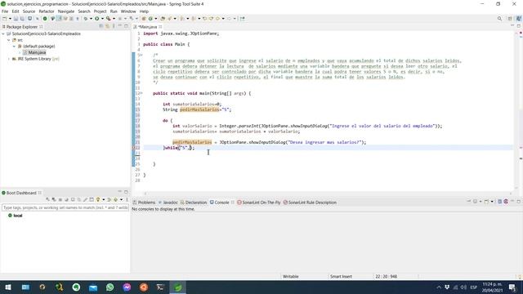Click the error marker beside line 22
Image resolution: width=523 pixels, height=294 pixels.
[134, 148]
